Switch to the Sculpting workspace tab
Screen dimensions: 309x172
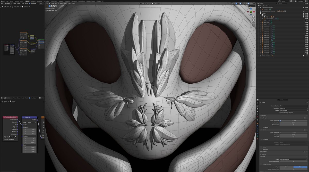click(x=40, y=1)
